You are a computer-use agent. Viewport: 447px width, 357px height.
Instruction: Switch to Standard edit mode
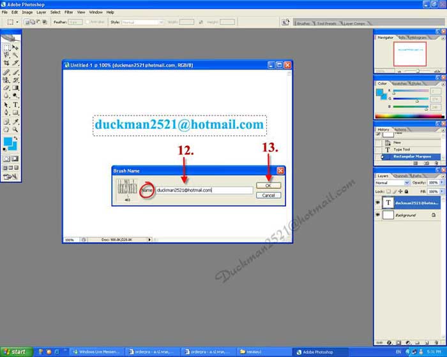tap(6, 159)
